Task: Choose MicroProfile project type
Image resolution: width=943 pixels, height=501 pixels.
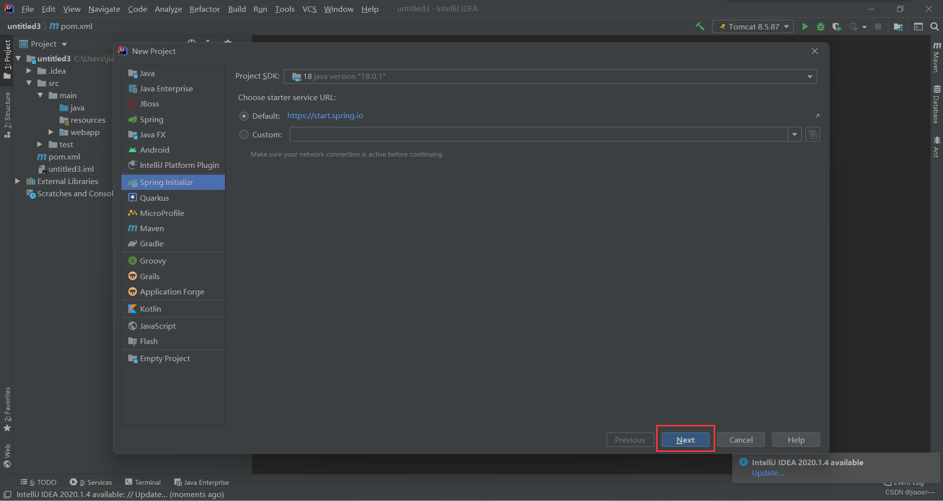Action: click(173, 213)
